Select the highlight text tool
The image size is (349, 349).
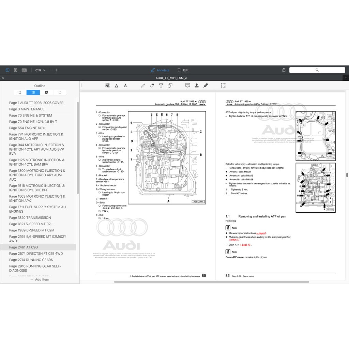click(108, 86)
